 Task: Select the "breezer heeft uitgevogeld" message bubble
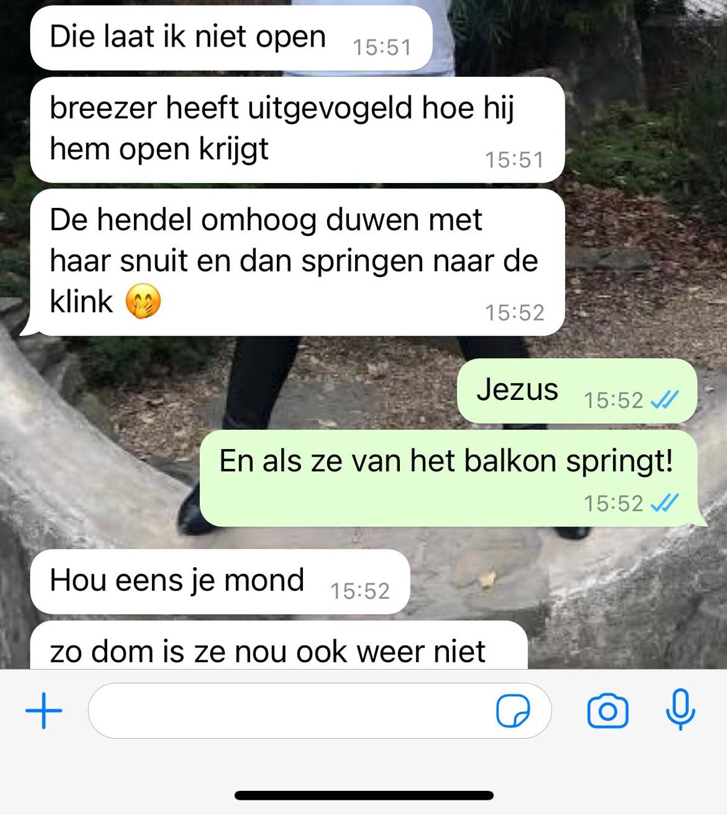point(297,130)
